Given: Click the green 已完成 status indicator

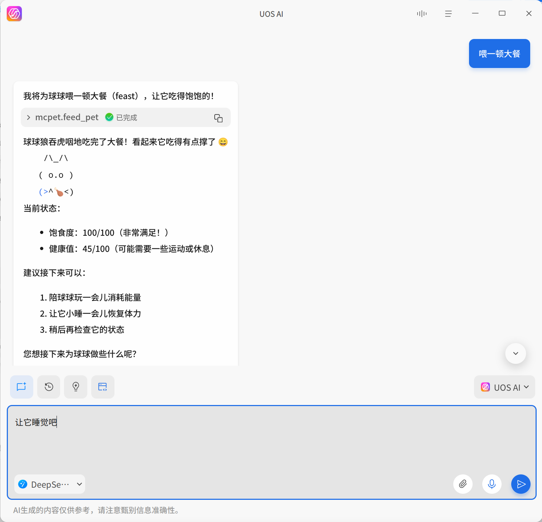Looking at the screenshot, I should point(121,117).
